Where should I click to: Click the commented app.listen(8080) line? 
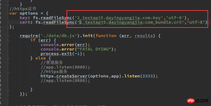[65, 67]
